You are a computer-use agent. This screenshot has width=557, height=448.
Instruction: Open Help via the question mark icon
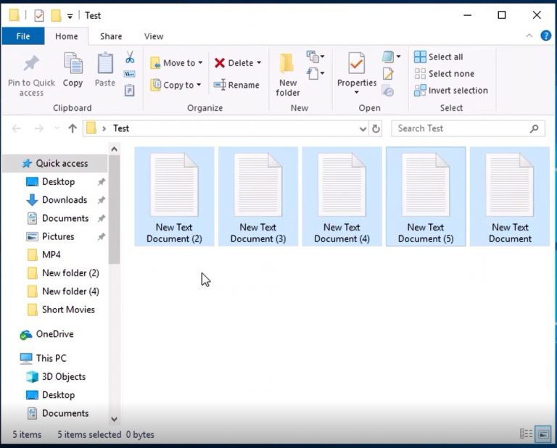(x=545, y=36)
